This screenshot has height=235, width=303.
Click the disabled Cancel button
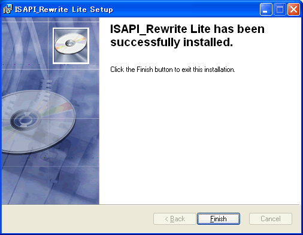(x=271, y=219)
